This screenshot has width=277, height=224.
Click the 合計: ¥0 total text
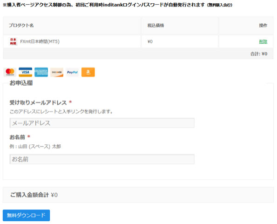(259, 54)
